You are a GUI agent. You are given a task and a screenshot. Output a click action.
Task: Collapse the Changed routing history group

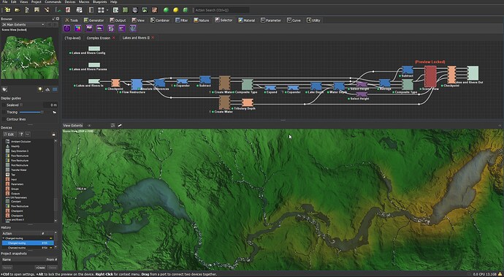4,238
